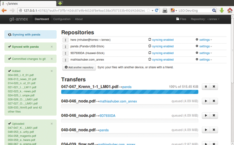Open the URL history dropdown arrow
Image resolution: width=234 pixels, height=145 pixels.
[152, 10]
